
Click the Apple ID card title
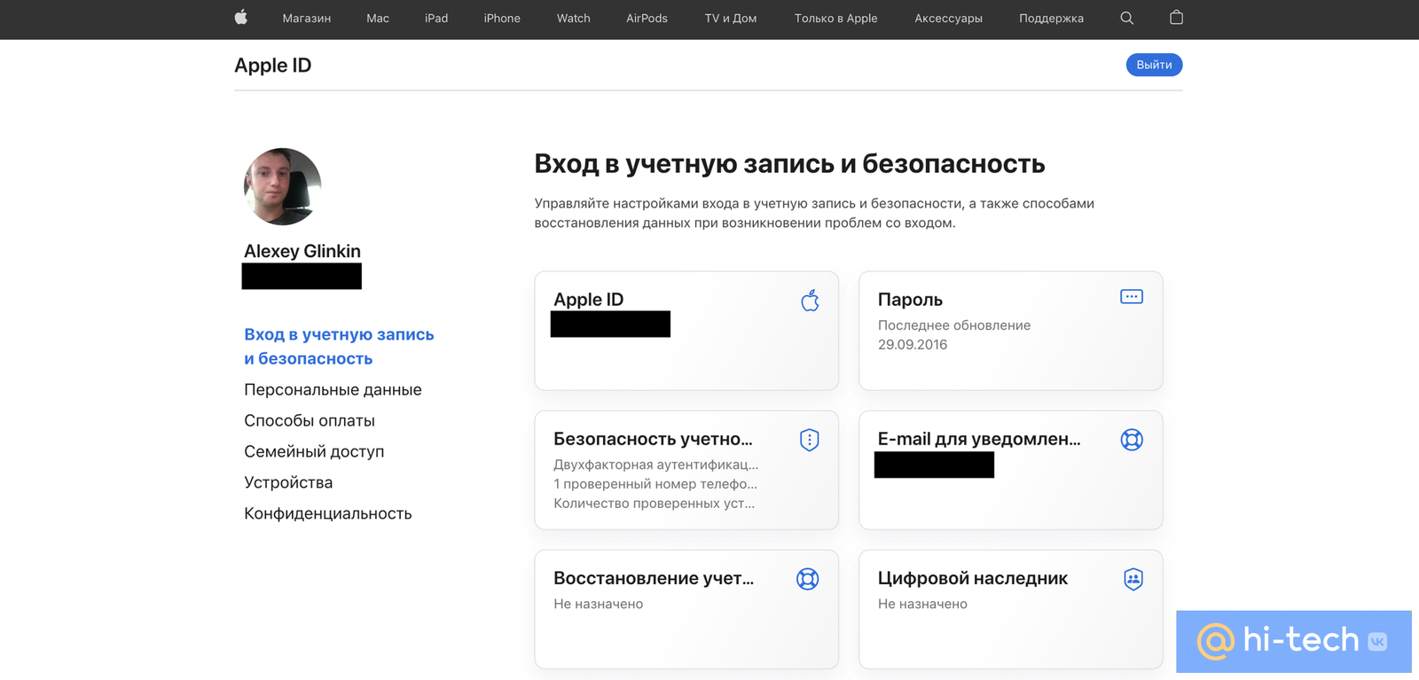588,300
